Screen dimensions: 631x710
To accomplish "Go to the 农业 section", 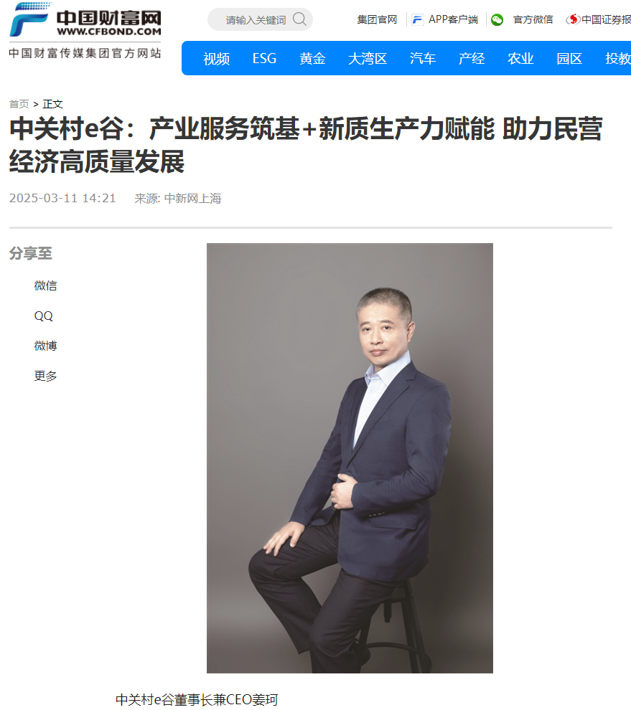I will pos(520,58).
